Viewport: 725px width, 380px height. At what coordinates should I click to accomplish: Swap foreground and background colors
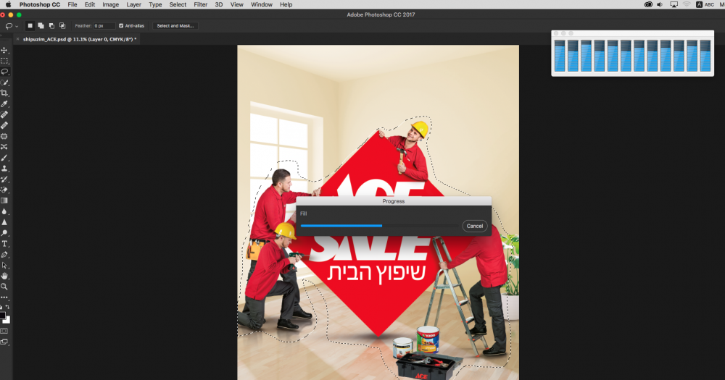tap(7, 307)
